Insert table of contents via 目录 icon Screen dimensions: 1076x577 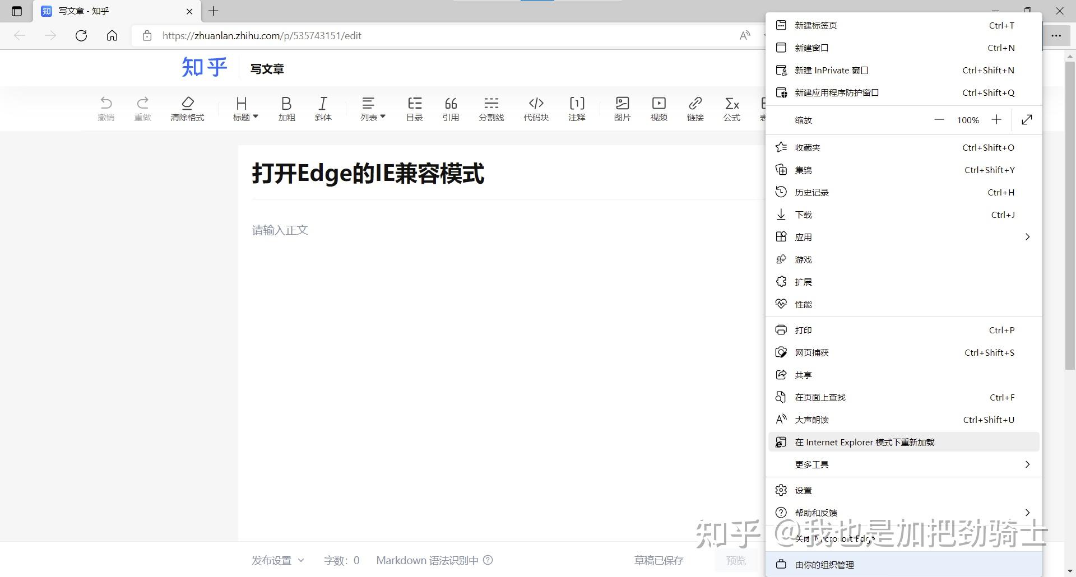[x=415, y=109]
